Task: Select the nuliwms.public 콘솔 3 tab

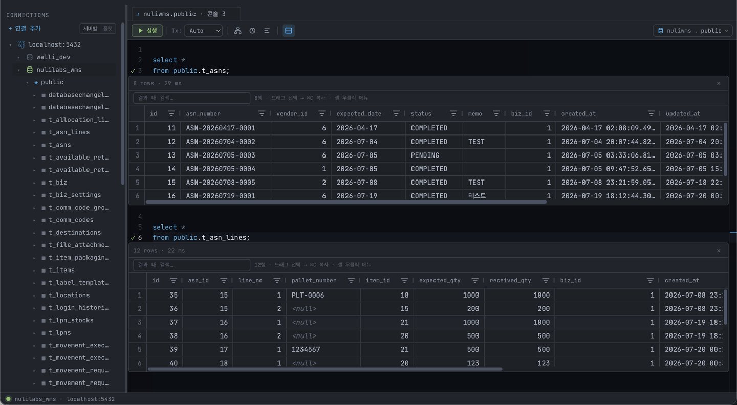Action: (186, 14)
